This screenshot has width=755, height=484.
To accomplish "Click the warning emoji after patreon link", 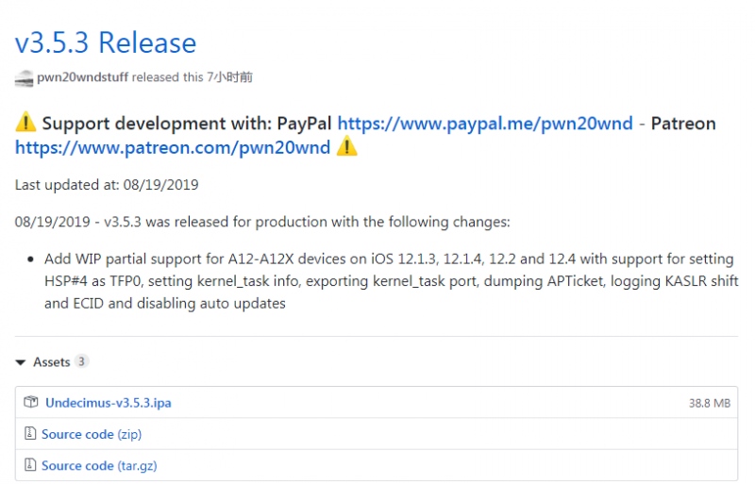I will (346, 146).
